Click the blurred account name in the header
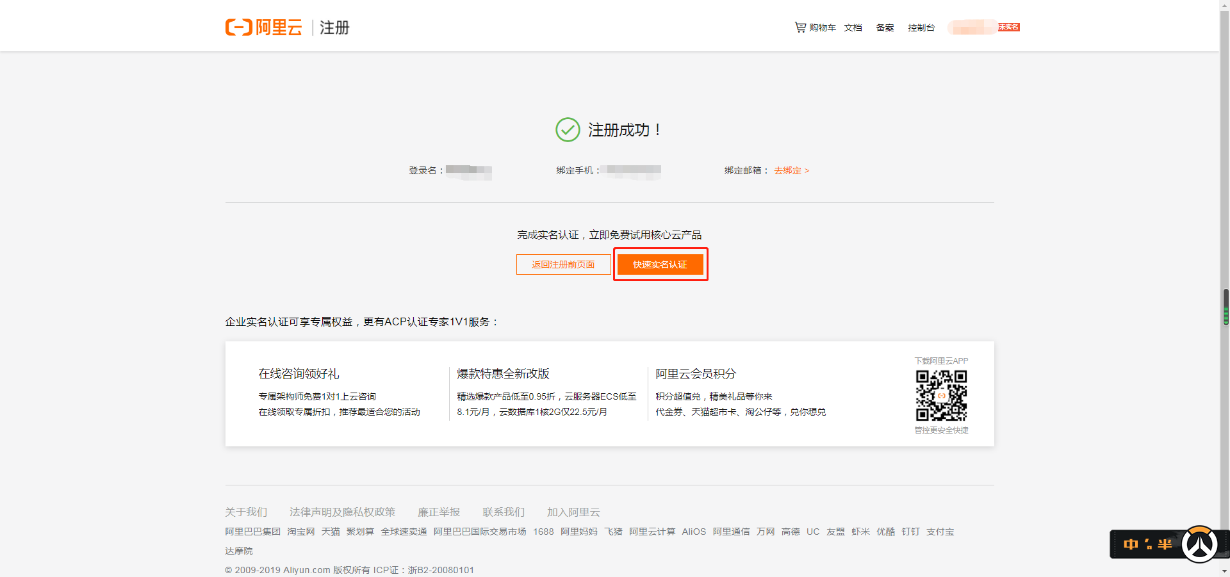Screen dimensions: 1230x577 (x=972, y=27)
